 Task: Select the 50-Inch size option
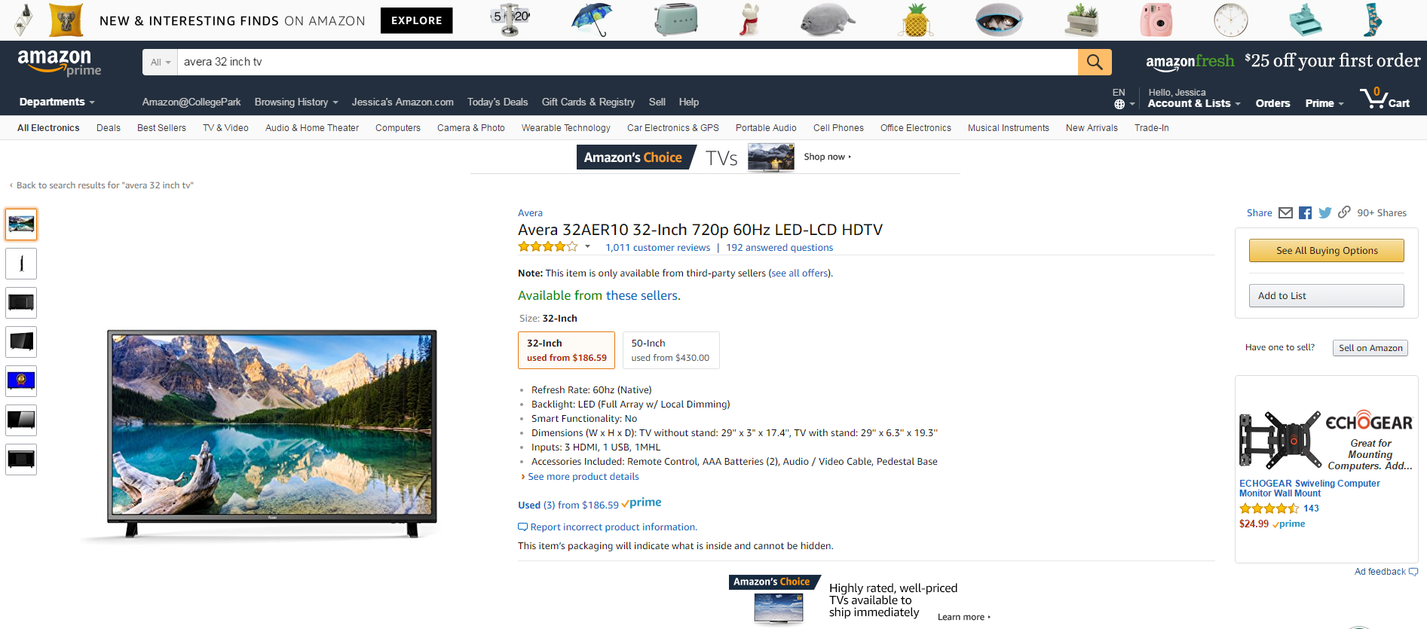pyautogui.click(x=670, y=350)
